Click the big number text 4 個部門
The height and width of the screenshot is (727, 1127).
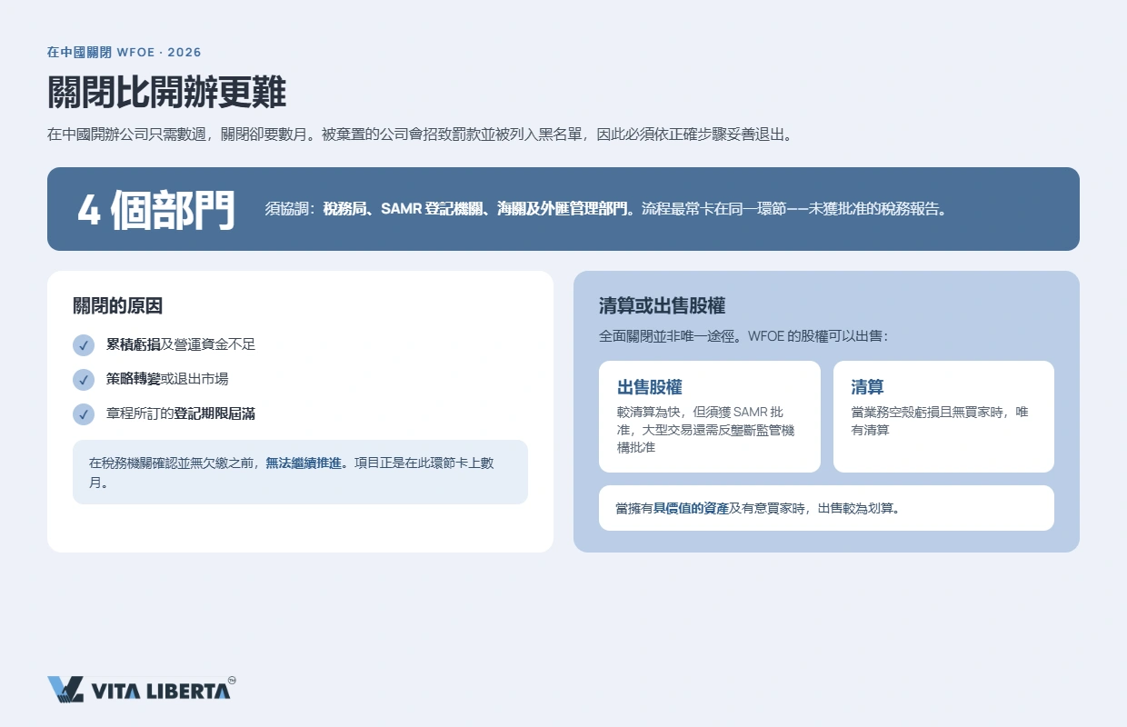coord(155,210)
